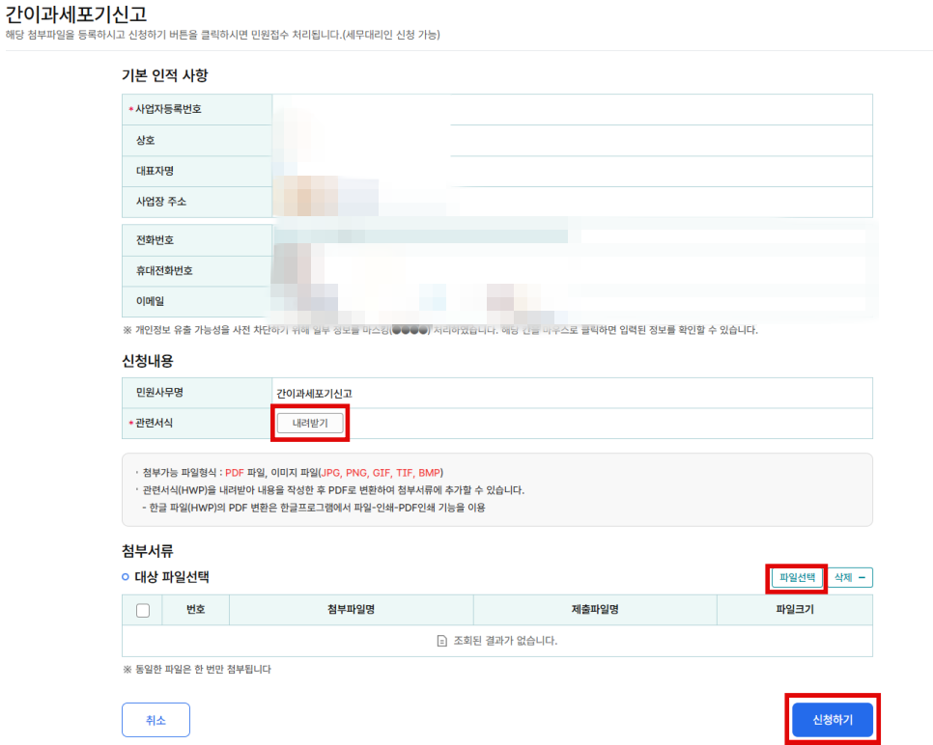The width and height of the screenshot is (933, 745).
Task: Click the circle bullet beside 대상 파일선택
Action: 126,577
